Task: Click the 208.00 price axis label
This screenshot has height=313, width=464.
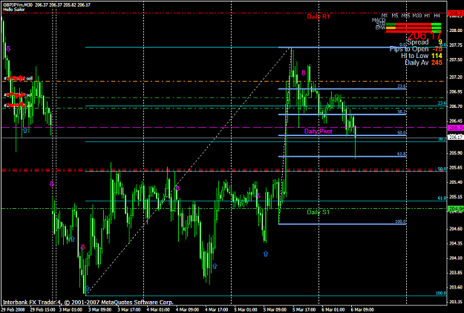Action: tap(456, 30)
